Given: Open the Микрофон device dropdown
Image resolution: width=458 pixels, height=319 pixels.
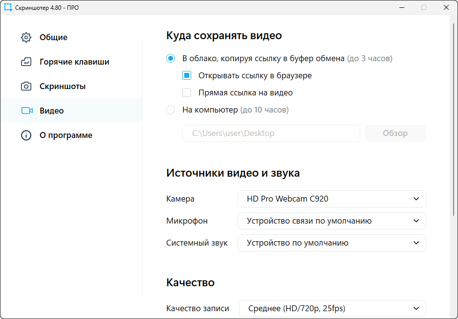Looking at the screenshot, I should click(331, 221).
